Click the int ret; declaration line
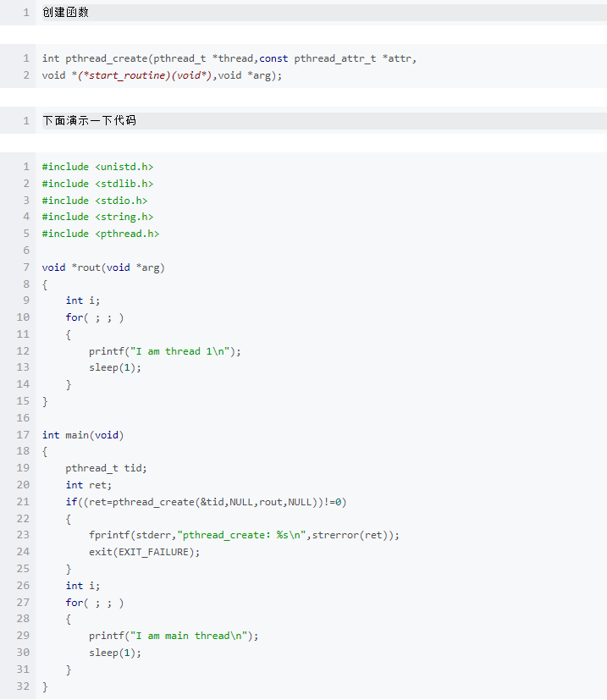This screenshot has height=700, width=607. (x=88, y=485)
